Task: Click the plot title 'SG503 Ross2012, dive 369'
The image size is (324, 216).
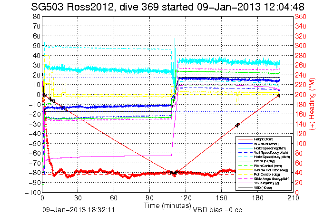Action: (x=95, y=7)
